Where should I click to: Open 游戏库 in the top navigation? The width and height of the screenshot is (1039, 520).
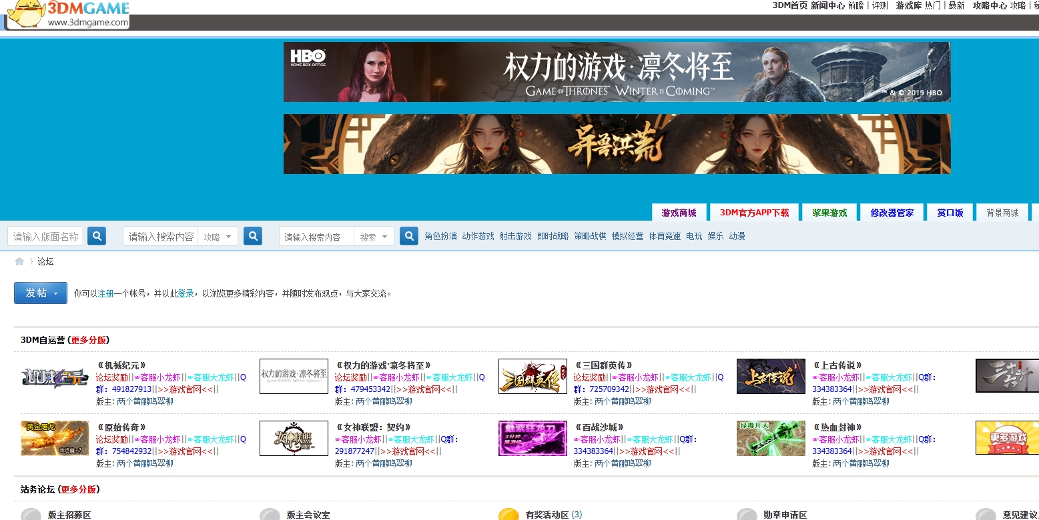(x=909, y=5)
